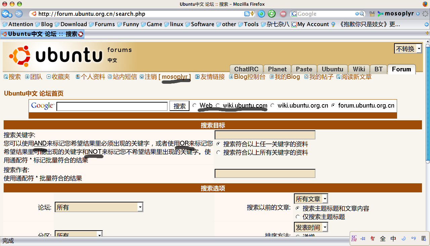The image size is (430, 246).
Task: Click the Google logo beside the search field
Action: pos(43,106)
